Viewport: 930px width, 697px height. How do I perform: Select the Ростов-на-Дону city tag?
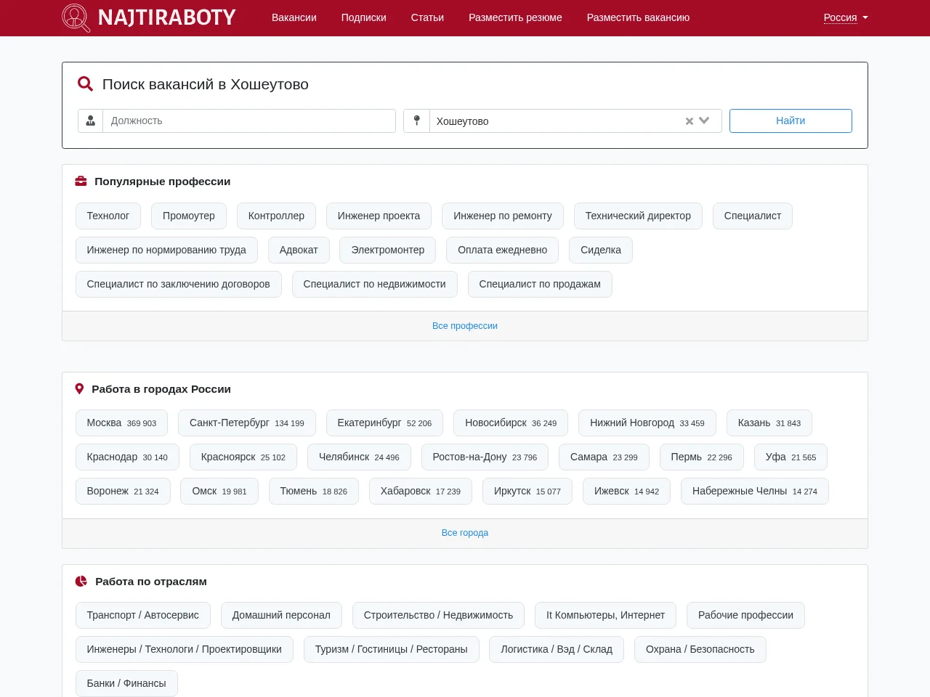pos(485,457)
